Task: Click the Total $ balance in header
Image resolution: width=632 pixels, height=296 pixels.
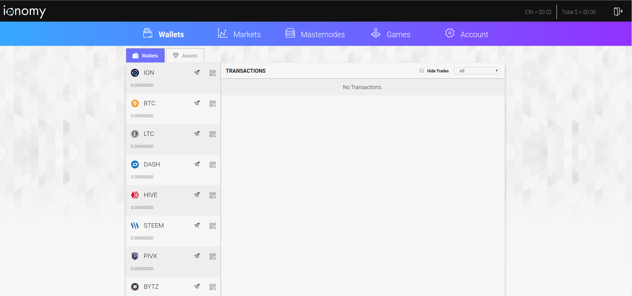Action: (x=579, y=12)
